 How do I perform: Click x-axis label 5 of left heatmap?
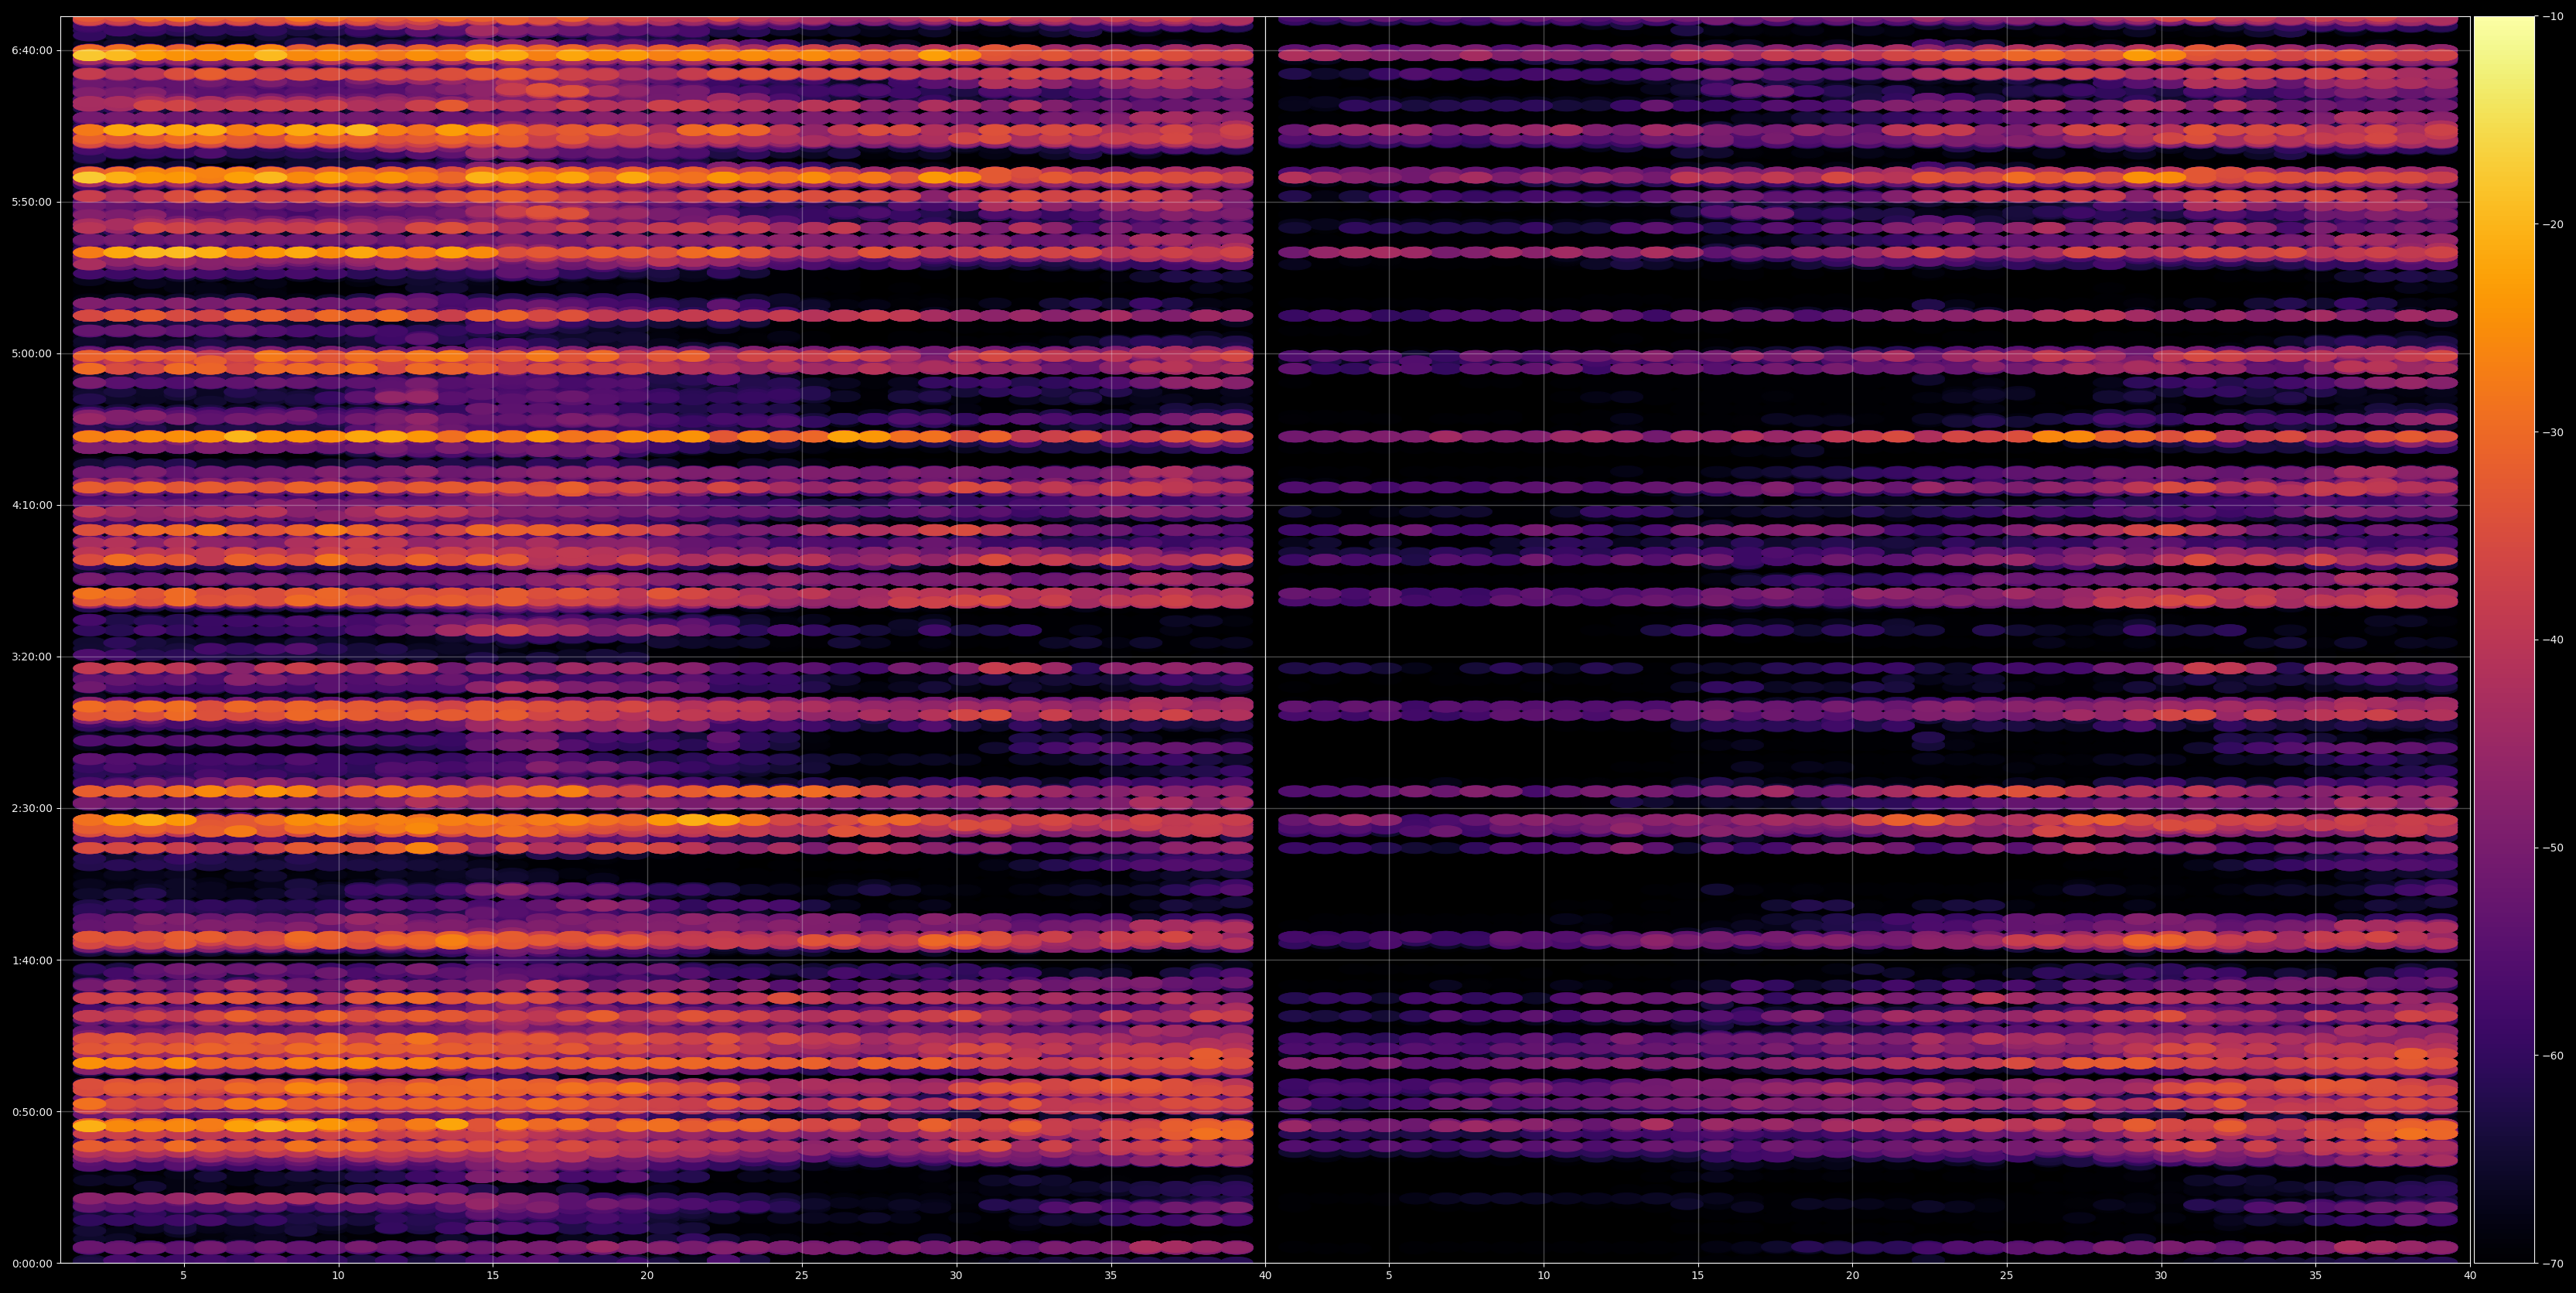tap(183, 1276)
